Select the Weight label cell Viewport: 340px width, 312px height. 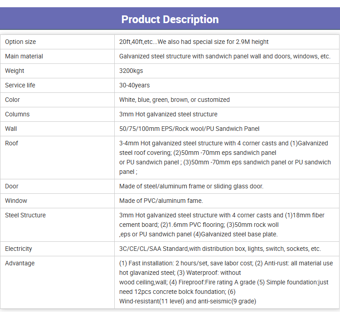[57, 71]
